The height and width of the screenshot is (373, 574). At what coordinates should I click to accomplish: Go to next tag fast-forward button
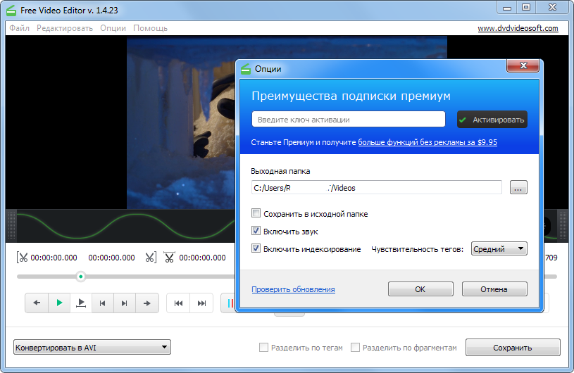(201, 303)
